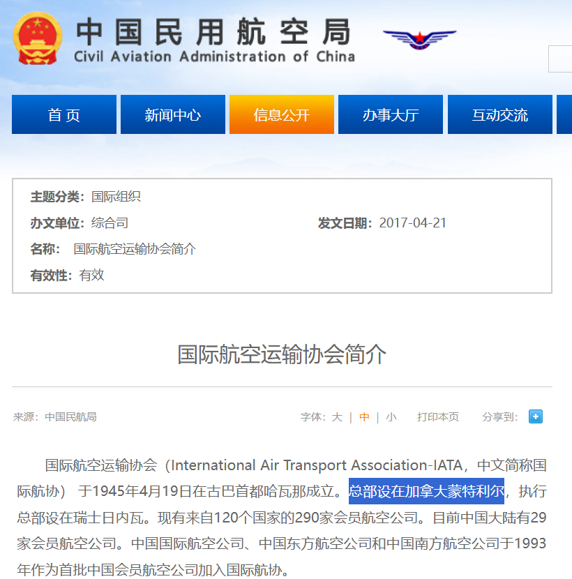Click the highlighted 总部设在加拿大蒙特利尔 text
This screenshot has height=579, width=572.
click(426, 491)
